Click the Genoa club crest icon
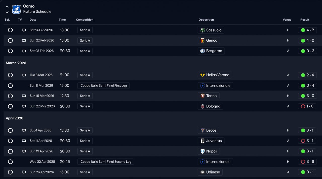This screenshot has width=322, height=179. (203, 41)
